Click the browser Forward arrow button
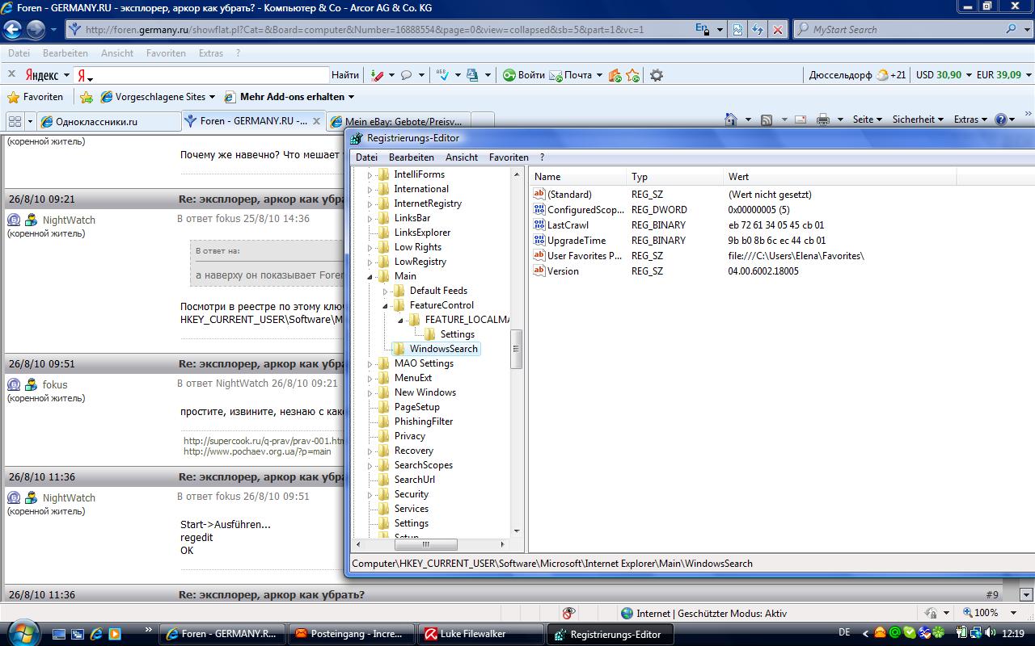 pos(36,30)
